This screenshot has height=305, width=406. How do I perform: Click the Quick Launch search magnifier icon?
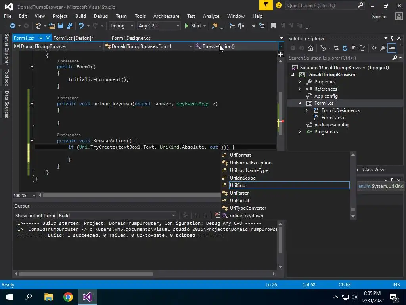coord(360,5)
